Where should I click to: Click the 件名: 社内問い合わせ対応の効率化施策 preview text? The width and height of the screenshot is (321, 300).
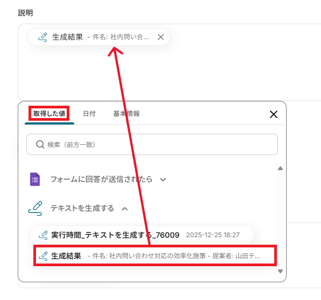[174, 256]
